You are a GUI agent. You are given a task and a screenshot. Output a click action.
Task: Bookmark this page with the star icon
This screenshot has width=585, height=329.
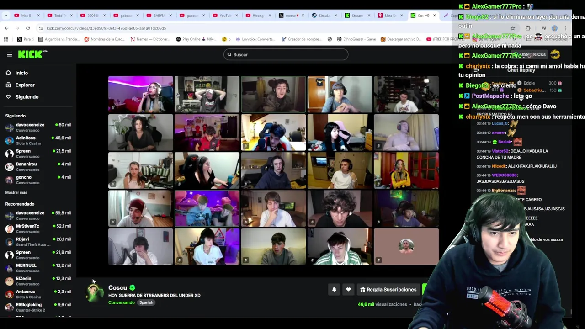point(513,28)
